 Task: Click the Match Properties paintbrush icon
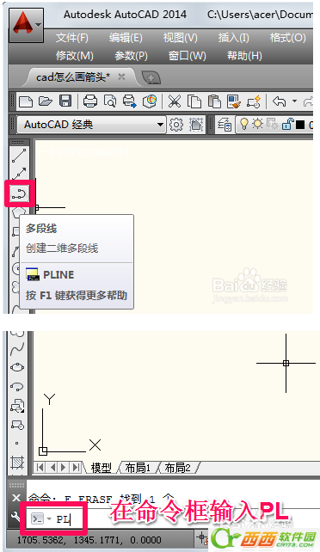point(234,101)
